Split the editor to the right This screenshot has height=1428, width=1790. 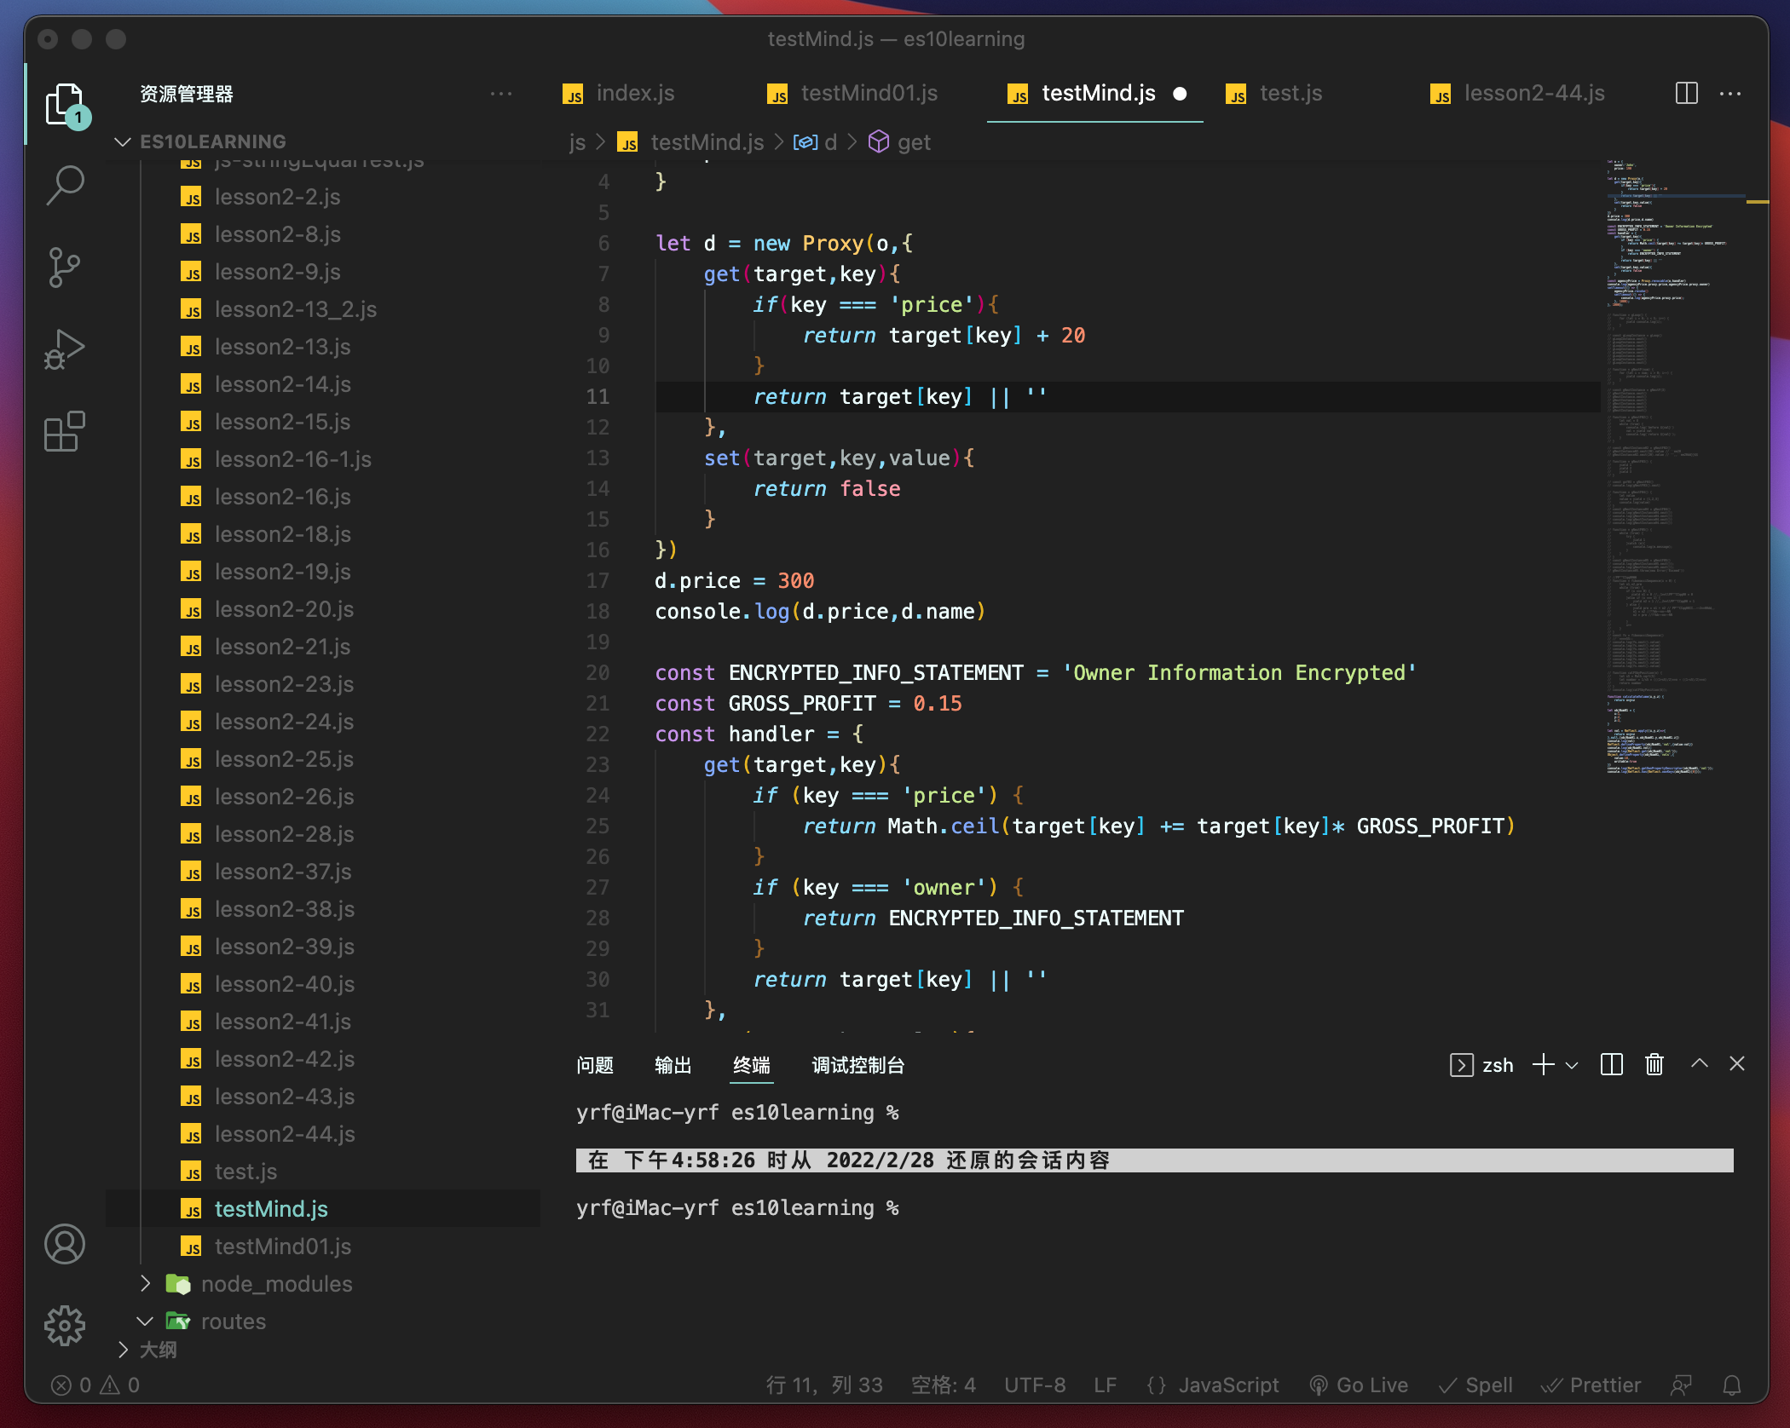(x=1687, y=93)
